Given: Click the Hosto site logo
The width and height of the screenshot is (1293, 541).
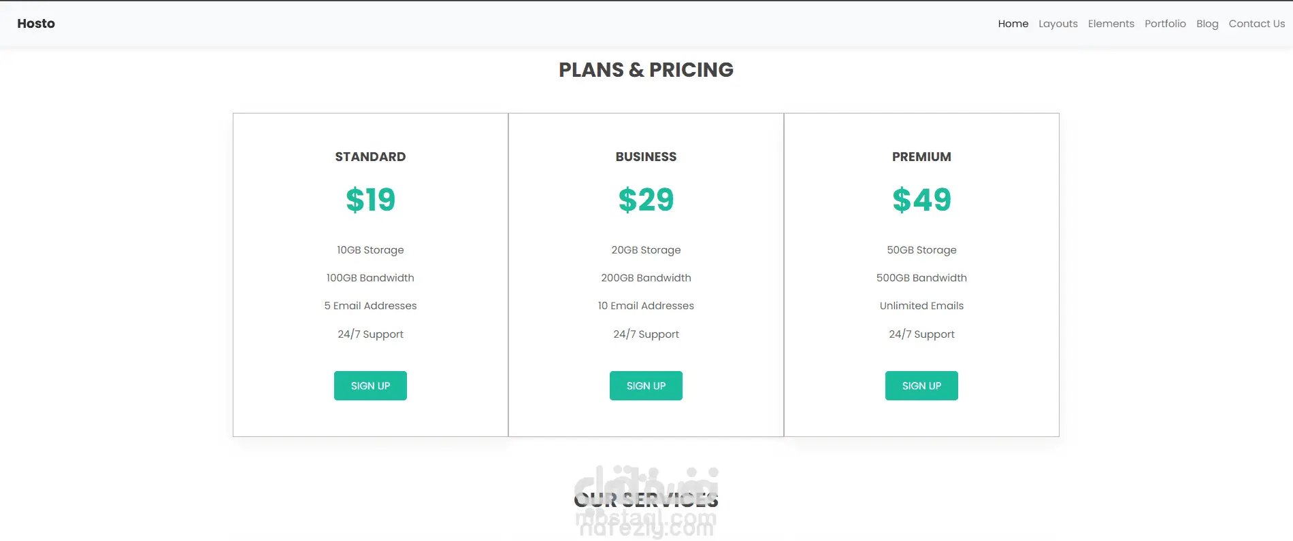Looking at the screenshot, I should tap(36, 24).
